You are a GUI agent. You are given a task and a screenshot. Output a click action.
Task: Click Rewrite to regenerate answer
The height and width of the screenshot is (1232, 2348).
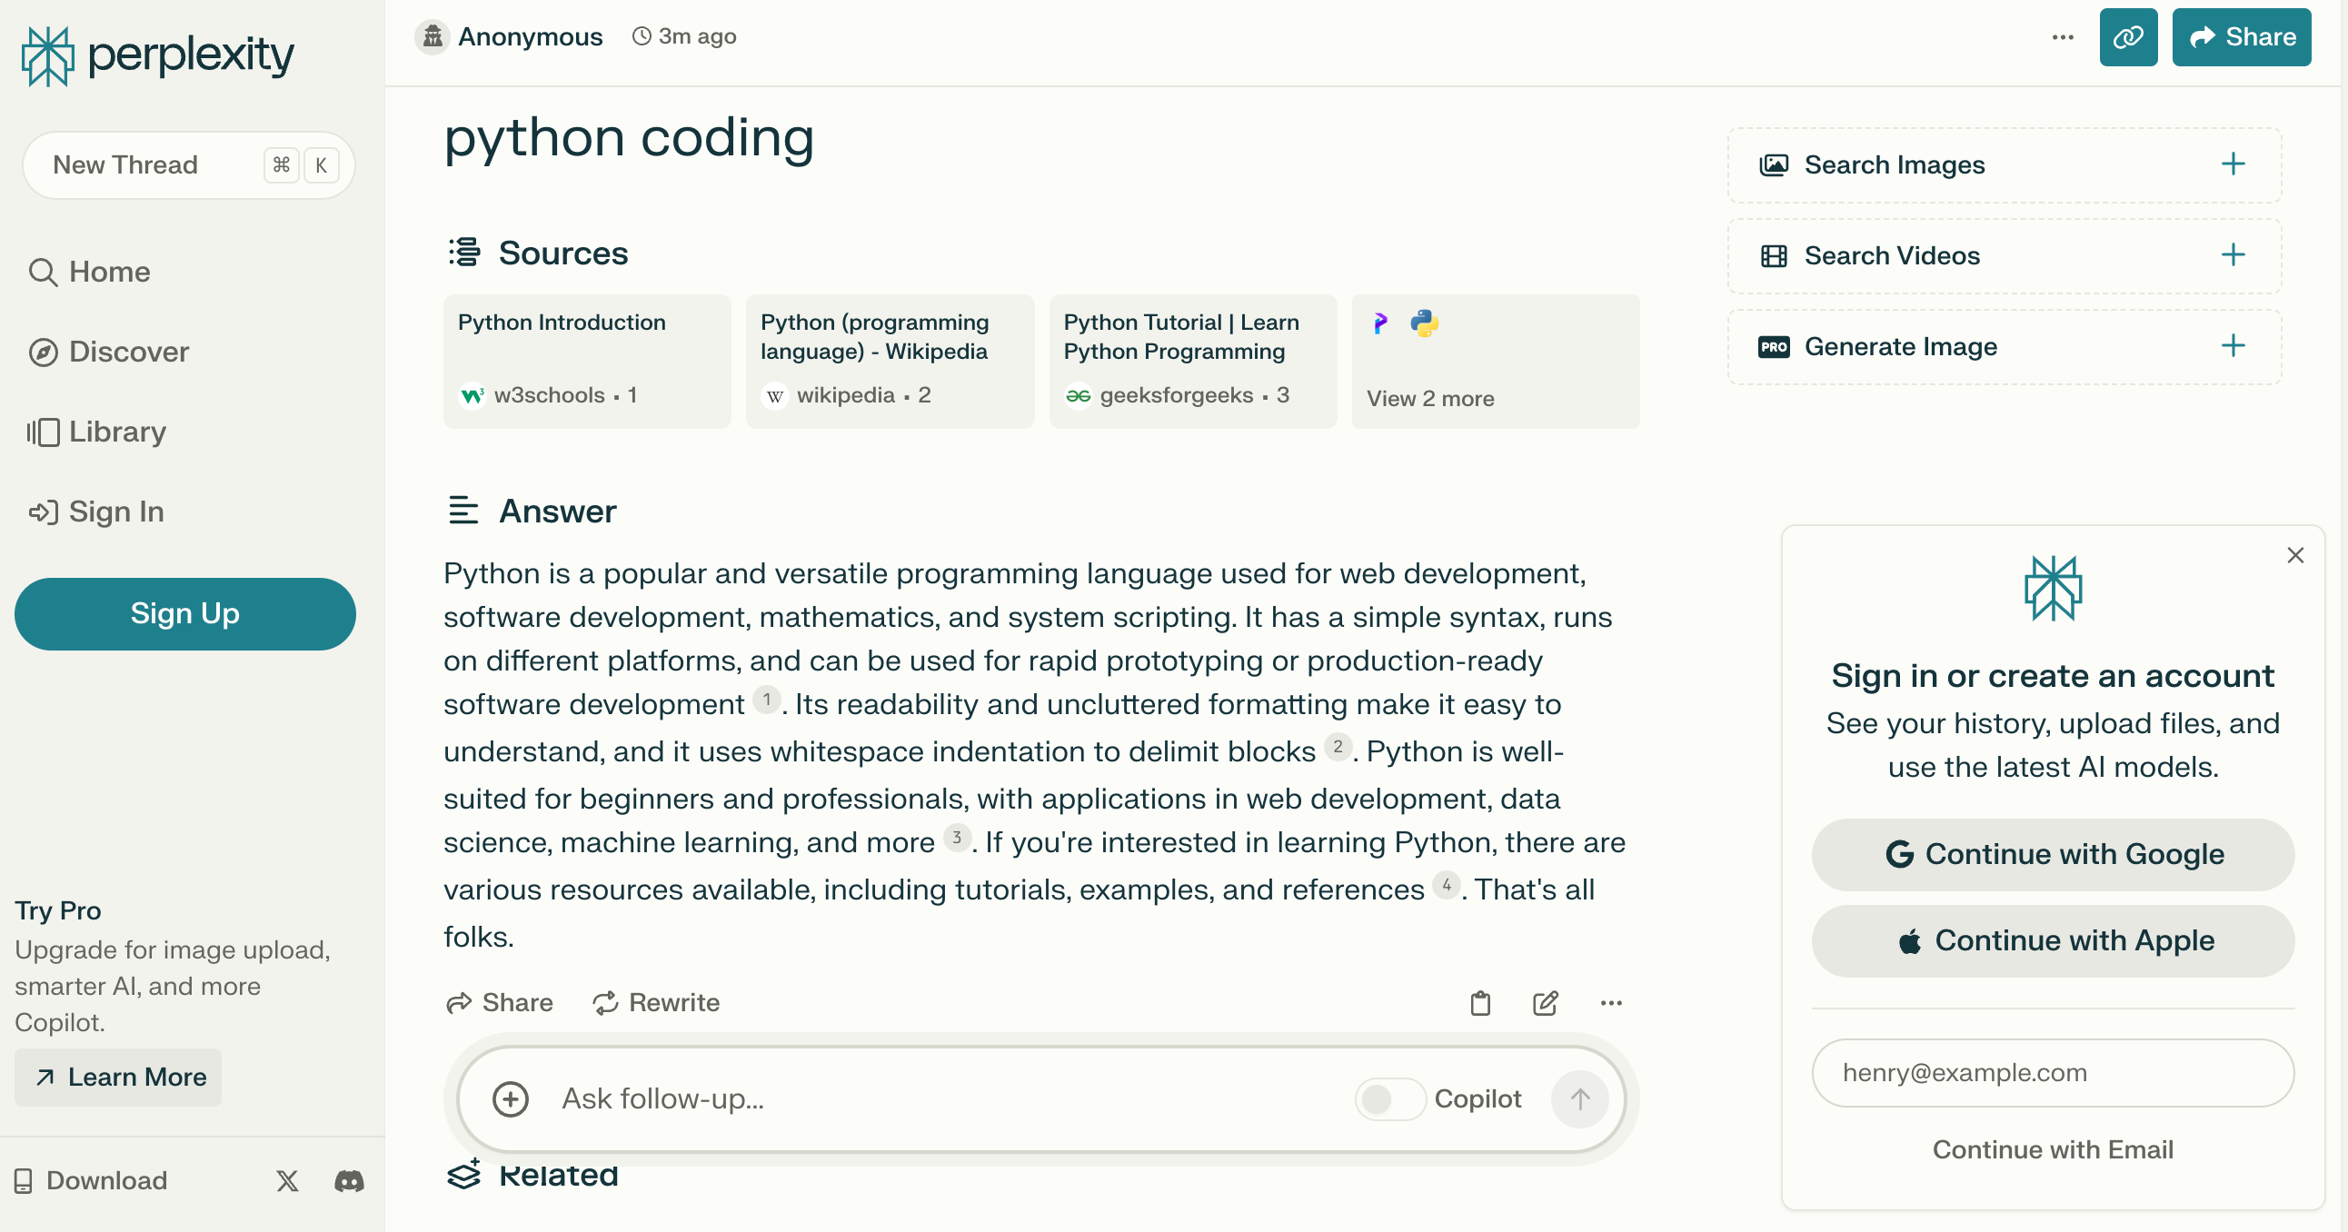(x=656, y=1002)
